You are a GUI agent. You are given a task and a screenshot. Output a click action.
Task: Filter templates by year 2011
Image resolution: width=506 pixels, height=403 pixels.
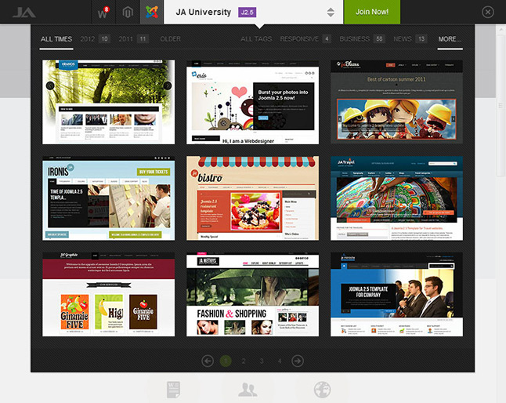(x=134, y=39)
